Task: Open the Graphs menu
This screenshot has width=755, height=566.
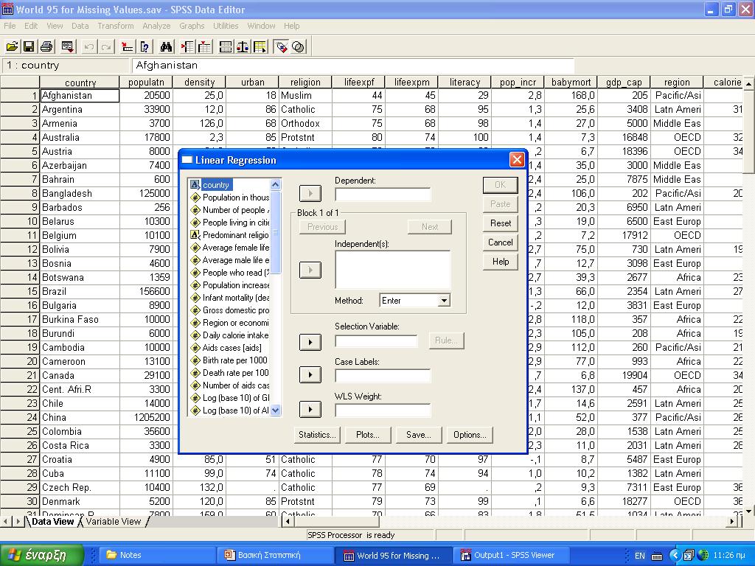Action: [x=192, y=26]
